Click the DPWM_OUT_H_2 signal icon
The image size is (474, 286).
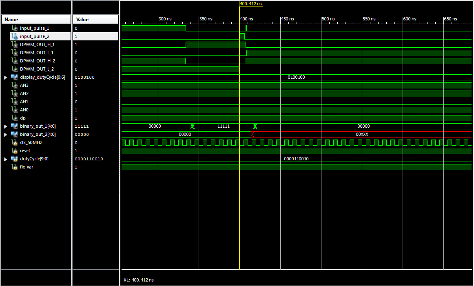(x=14, y=61)
